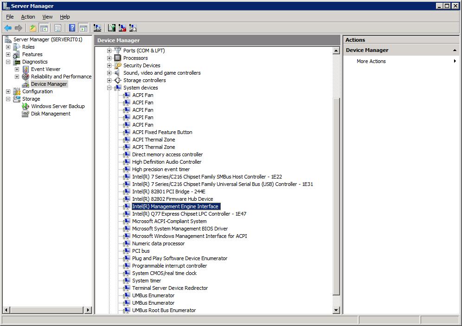Screen dimensions: 462x326
Task: Click the Uninstall device toolbar icon
Action: 122,28
